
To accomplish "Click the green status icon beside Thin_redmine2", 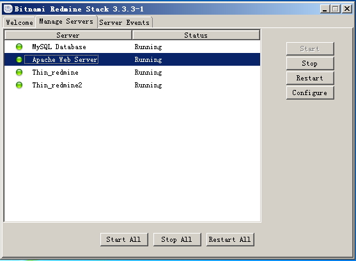I will click(x=19, y=85).
